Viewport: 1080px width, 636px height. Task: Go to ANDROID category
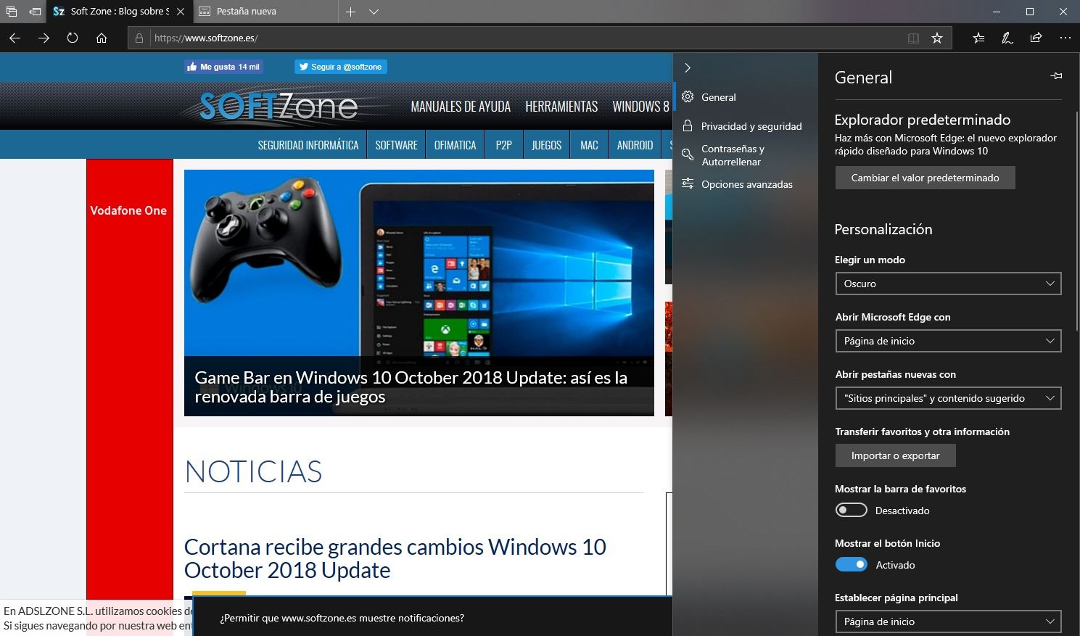[x=635, y=145]
